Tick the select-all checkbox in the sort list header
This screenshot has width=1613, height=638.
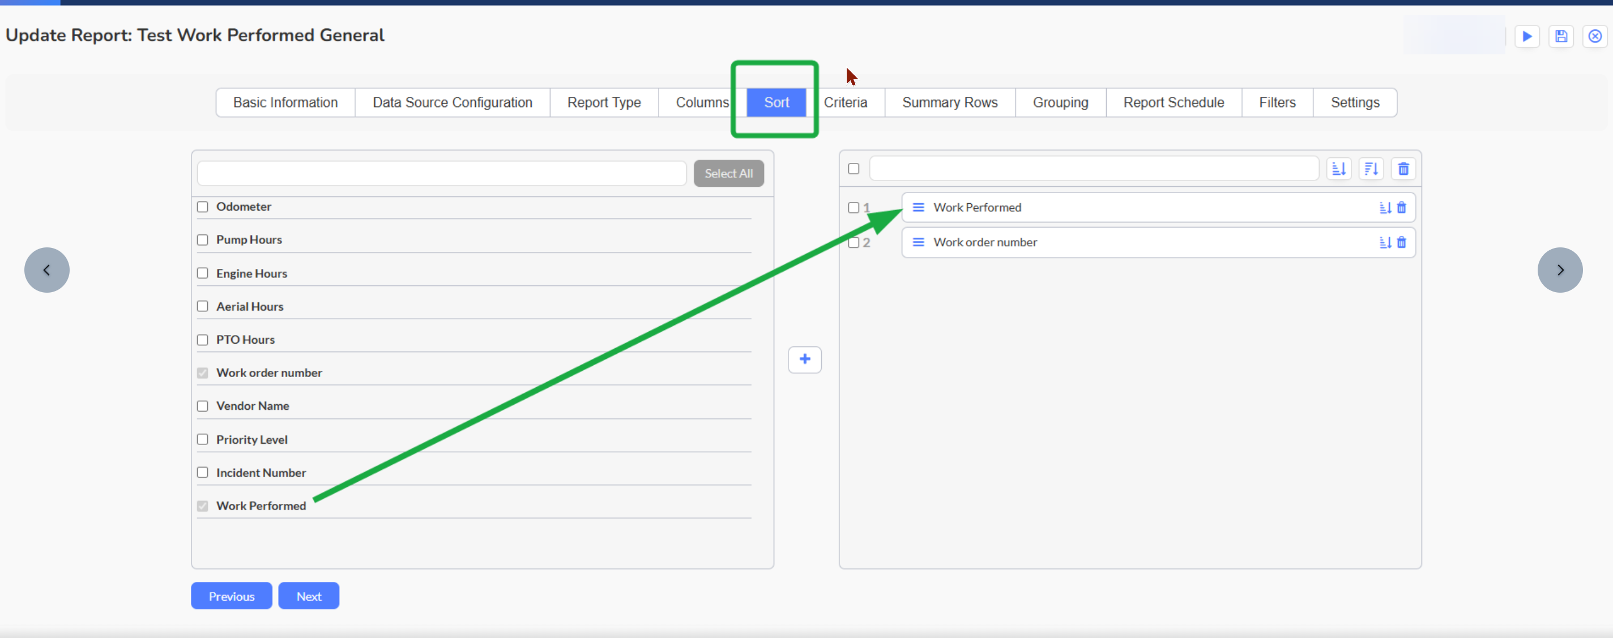[853, 169]
